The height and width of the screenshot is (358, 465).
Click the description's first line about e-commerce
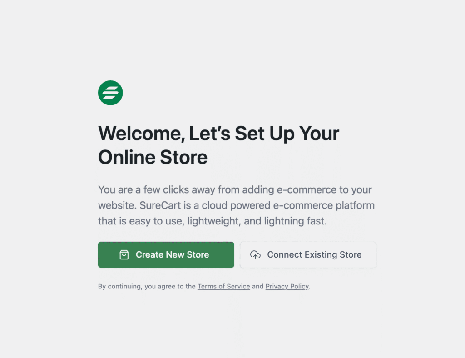235,190
